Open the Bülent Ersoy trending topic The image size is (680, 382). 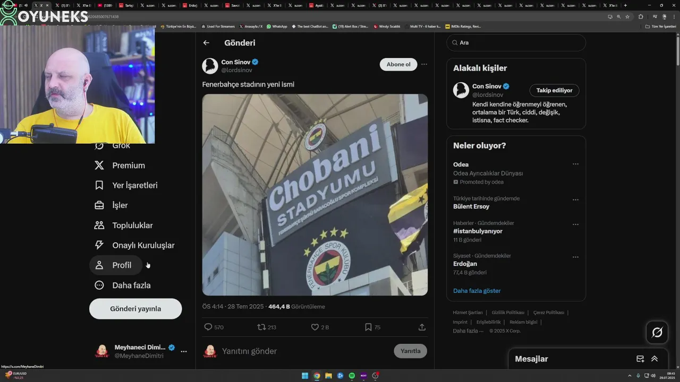click(x=471, y=206)
